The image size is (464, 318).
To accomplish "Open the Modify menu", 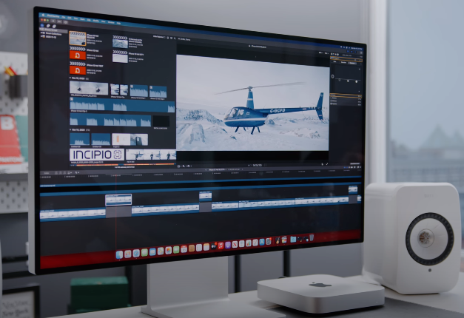I will (96, 21).
